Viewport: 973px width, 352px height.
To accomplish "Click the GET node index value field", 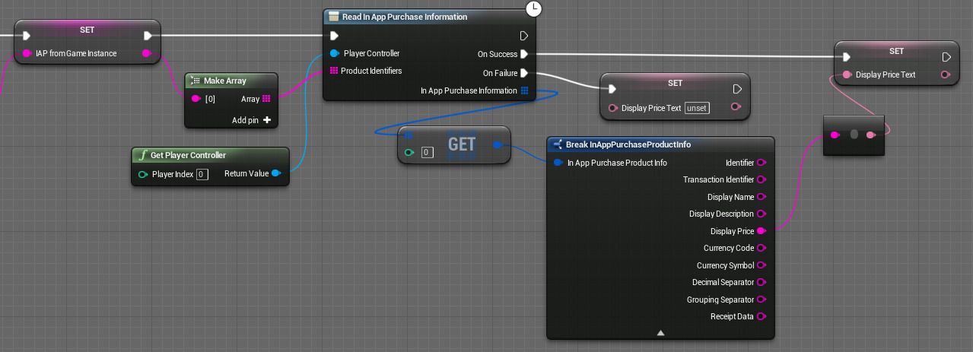I will pos(428,153).
